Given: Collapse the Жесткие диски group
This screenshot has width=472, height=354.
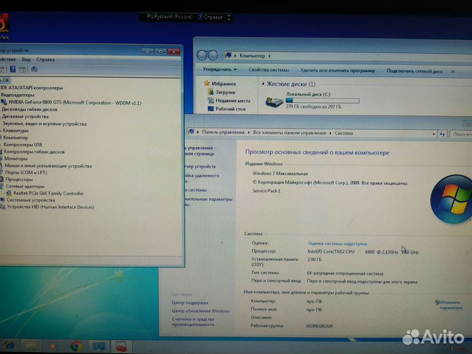Looking at the screenshot, I should pos(263,84).
